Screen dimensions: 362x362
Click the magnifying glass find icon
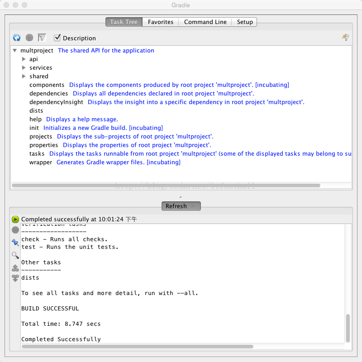15,255
